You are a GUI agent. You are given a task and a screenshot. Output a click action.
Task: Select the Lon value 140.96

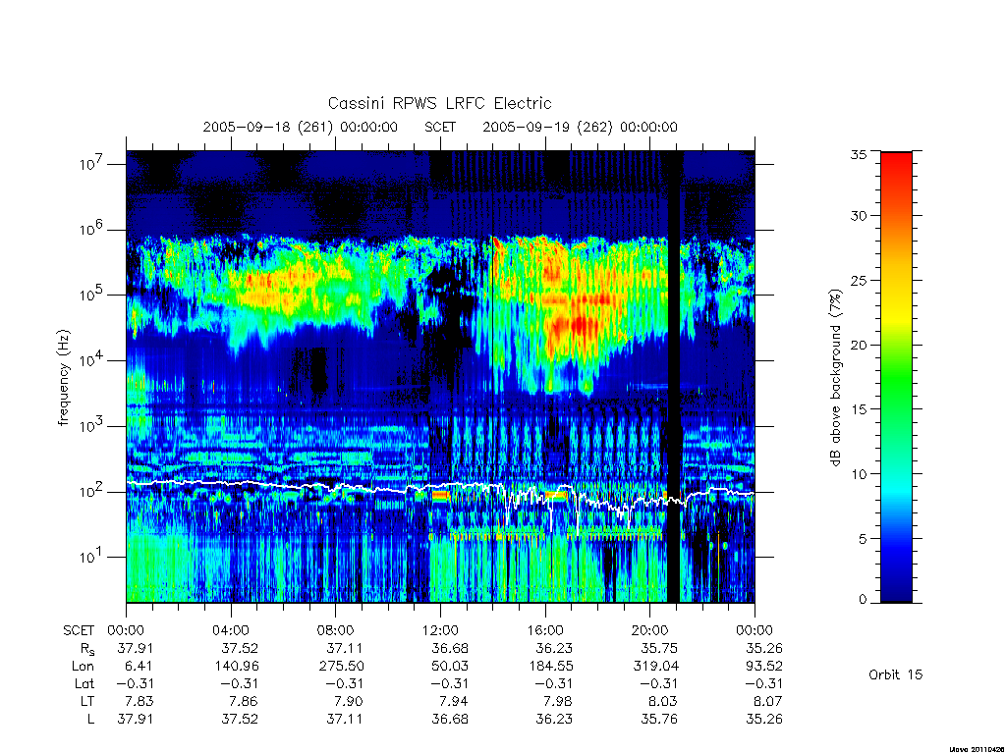(236, 666)
